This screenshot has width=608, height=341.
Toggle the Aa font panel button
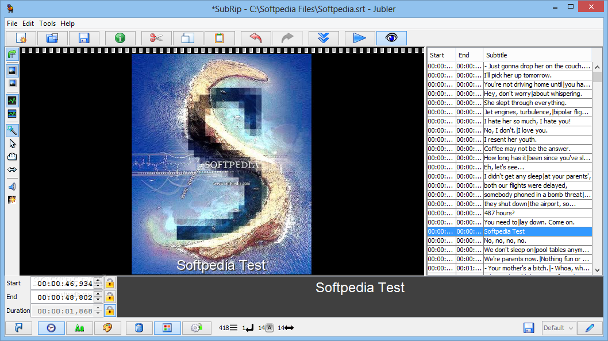79,328
